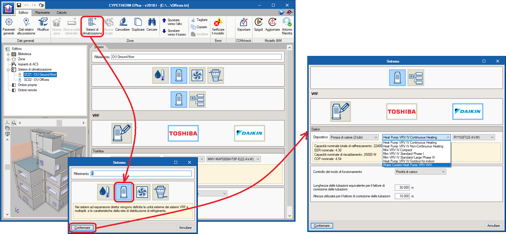Select fan icon in small Sistema dialog
This screenshot has height=234, width=506.
pos(142,192)
